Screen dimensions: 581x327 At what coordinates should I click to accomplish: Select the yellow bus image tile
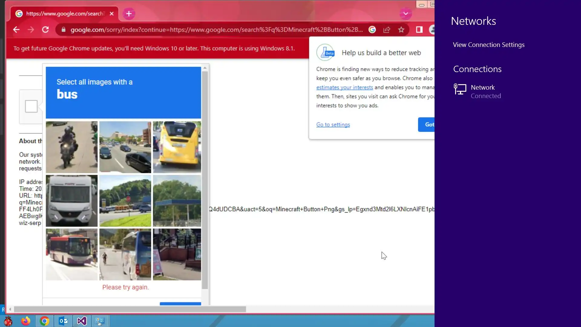pyautogui.click(x=177, y=147)
